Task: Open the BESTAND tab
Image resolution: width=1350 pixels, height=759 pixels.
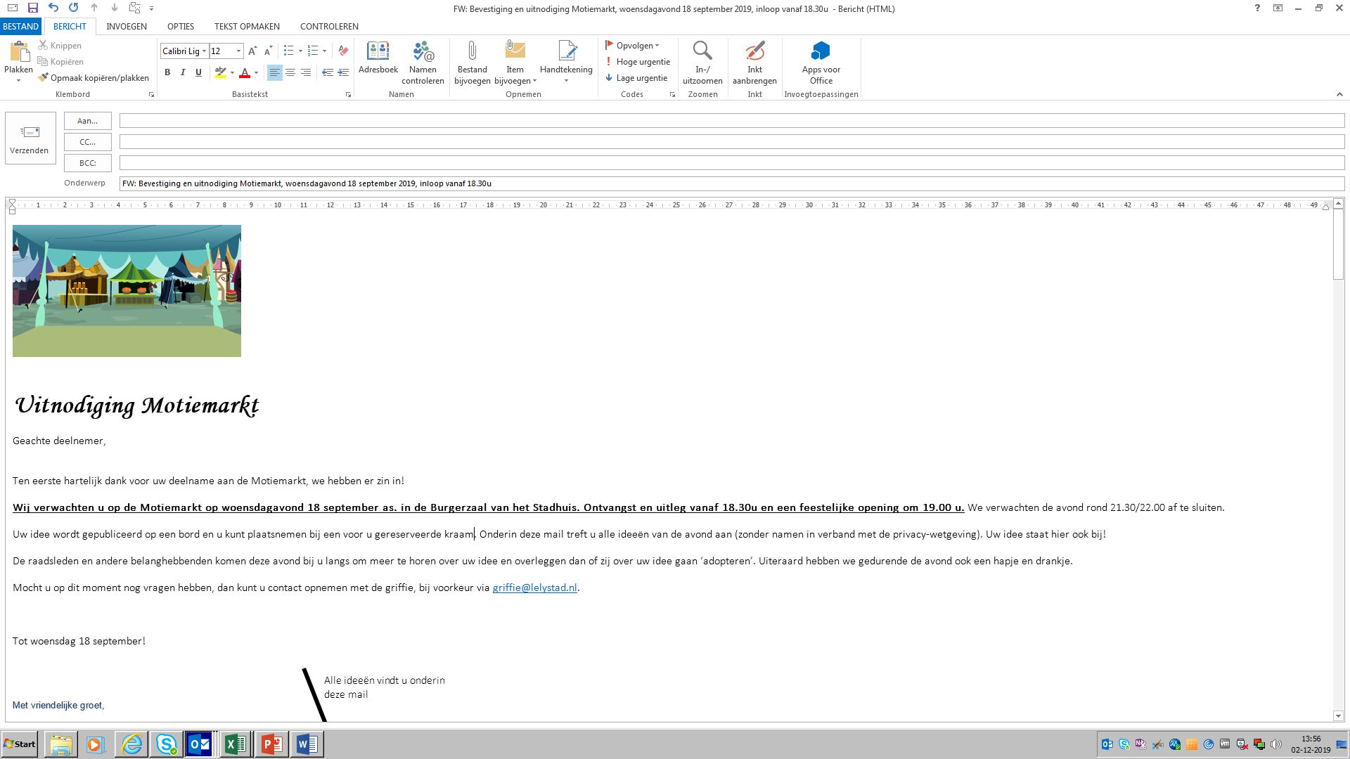Action: point(20,26)
